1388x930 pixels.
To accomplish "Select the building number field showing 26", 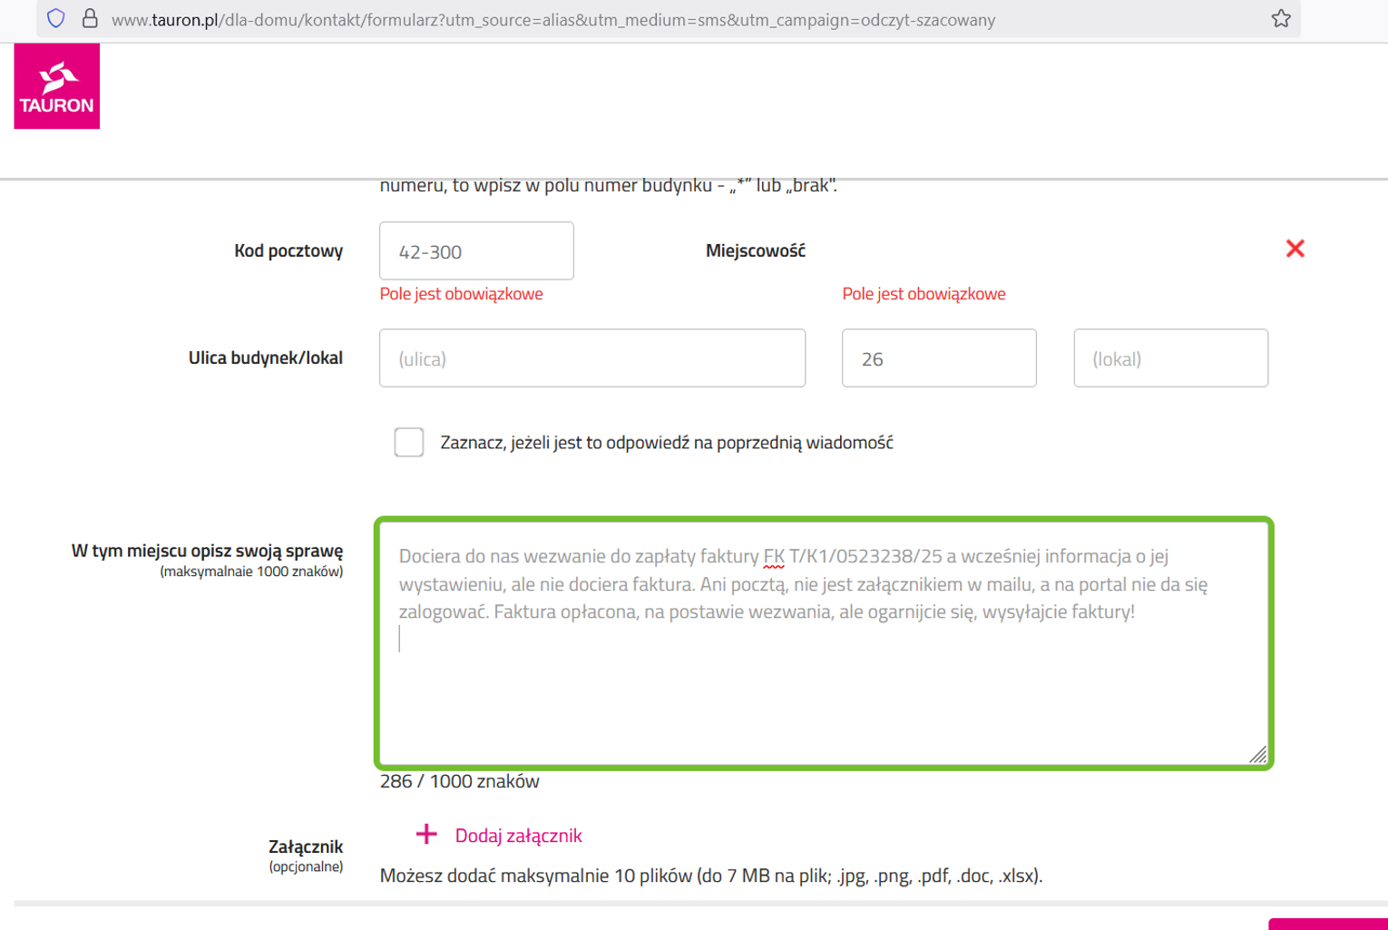I will 938,358.
